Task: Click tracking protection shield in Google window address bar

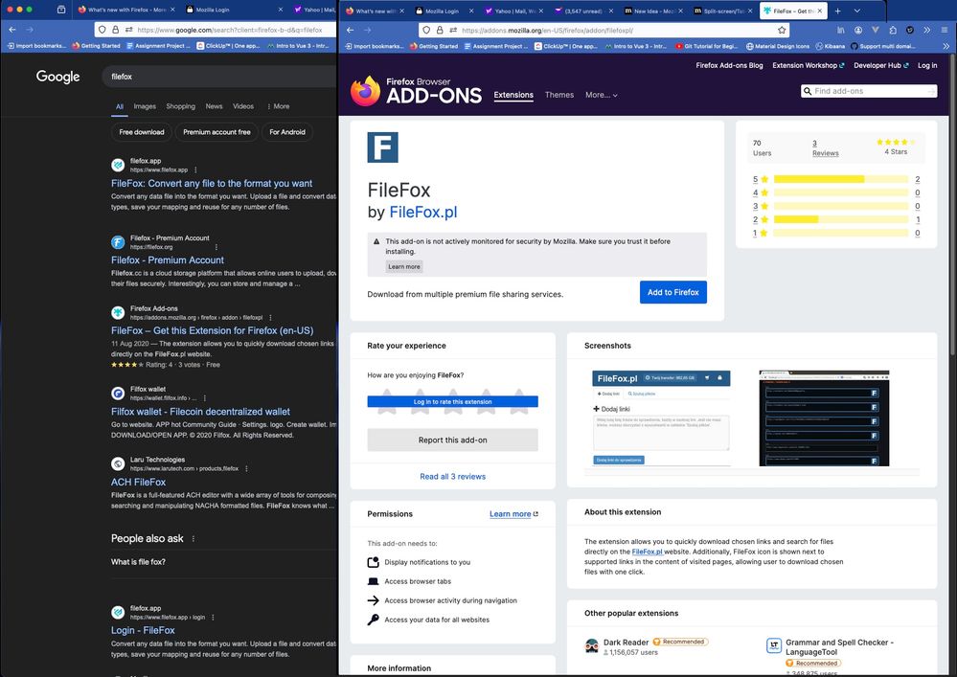Action: (x=103, y=30)
